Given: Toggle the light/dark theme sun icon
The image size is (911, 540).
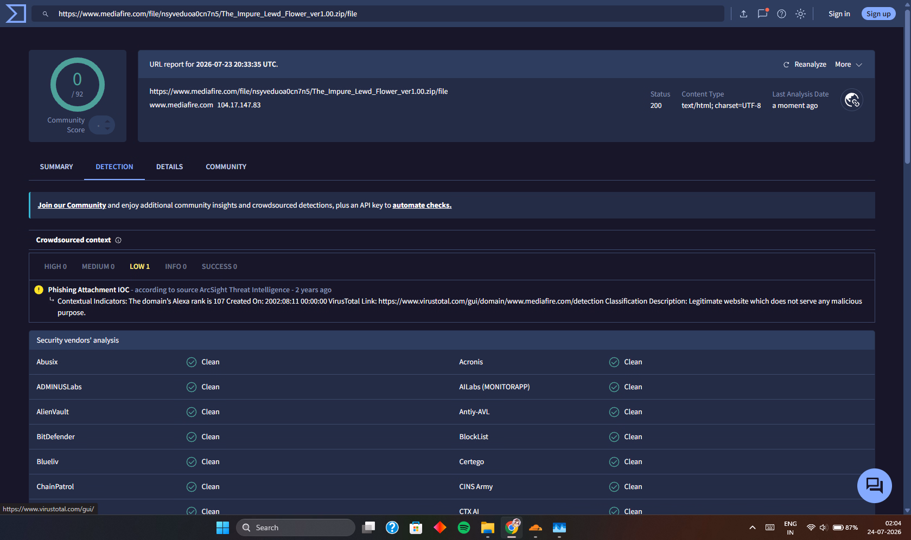Looking at the screenshot, I should tap(800, 14).
